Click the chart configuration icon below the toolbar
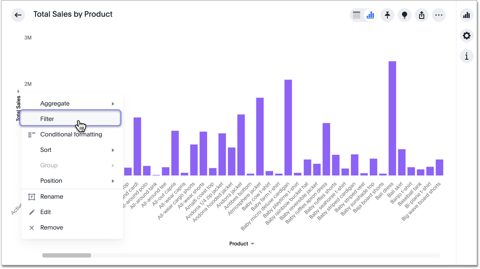480x269 pixels. 466,15
